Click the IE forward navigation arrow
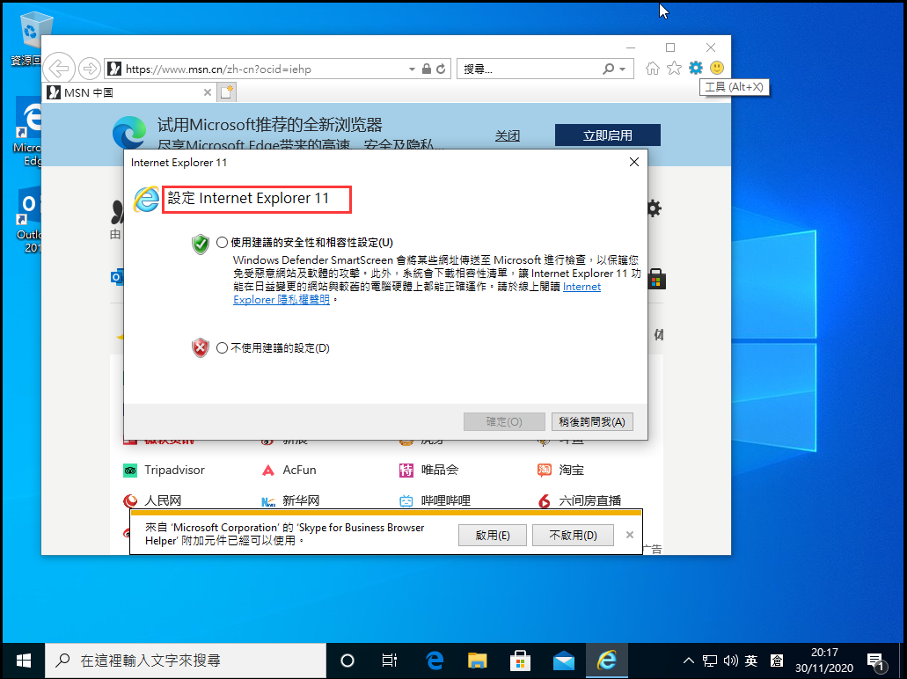Viewport: 907px width, 679px height. (x=90, y=69)
